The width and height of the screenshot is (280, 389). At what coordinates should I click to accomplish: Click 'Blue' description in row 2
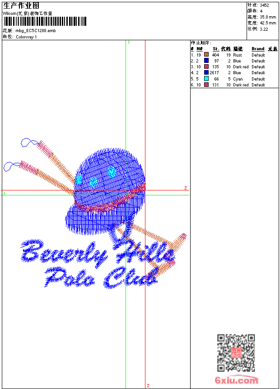pyautogui.click(x=237, y=61)
